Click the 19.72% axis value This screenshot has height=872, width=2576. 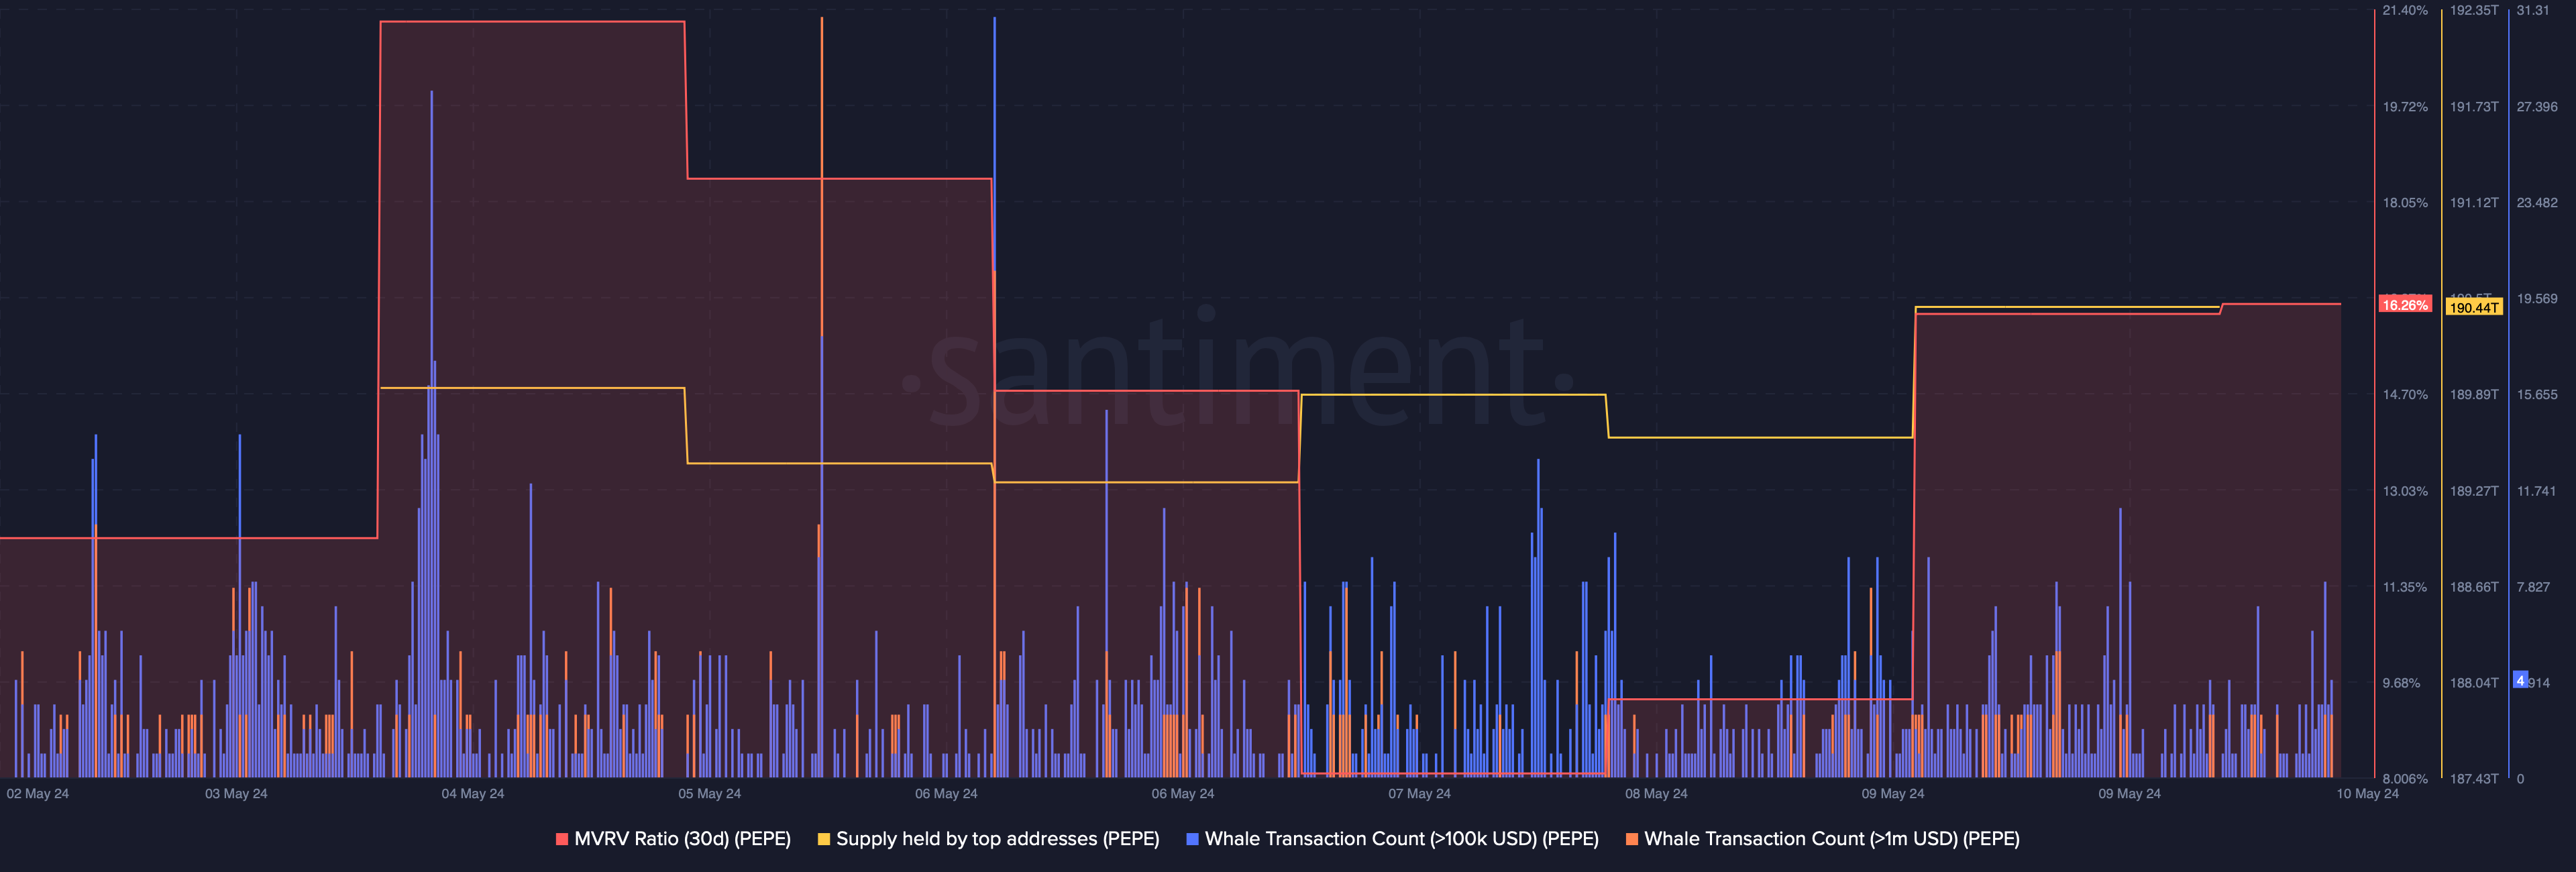tap(2404, 107)
